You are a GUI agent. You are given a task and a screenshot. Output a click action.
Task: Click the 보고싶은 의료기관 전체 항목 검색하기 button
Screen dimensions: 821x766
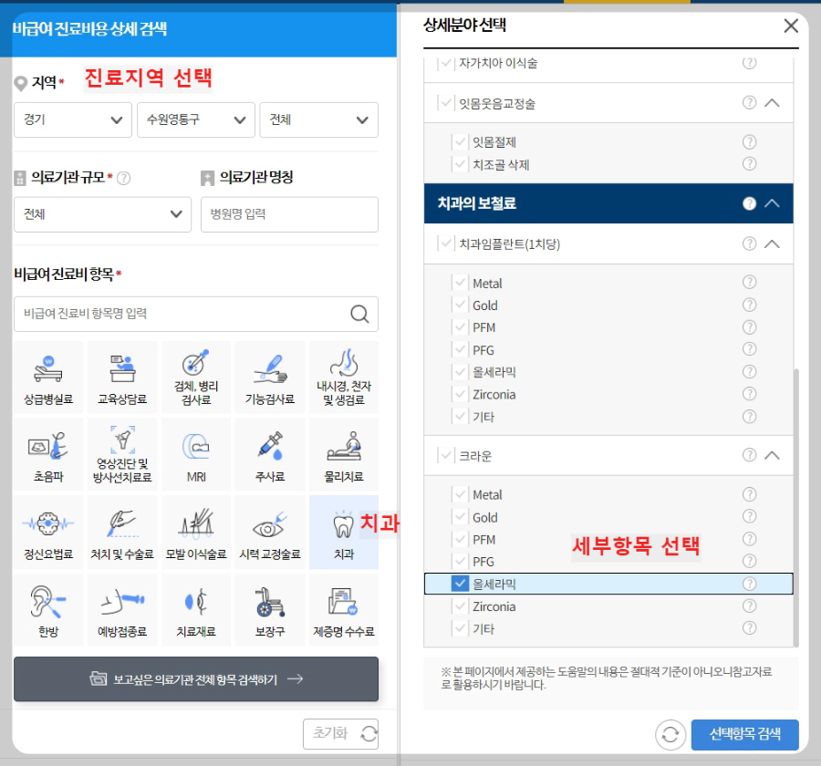coord(195,678)
